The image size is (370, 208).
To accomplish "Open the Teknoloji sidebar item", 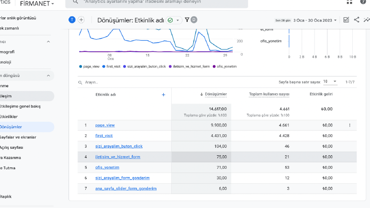I will click(x=6, y=62).
